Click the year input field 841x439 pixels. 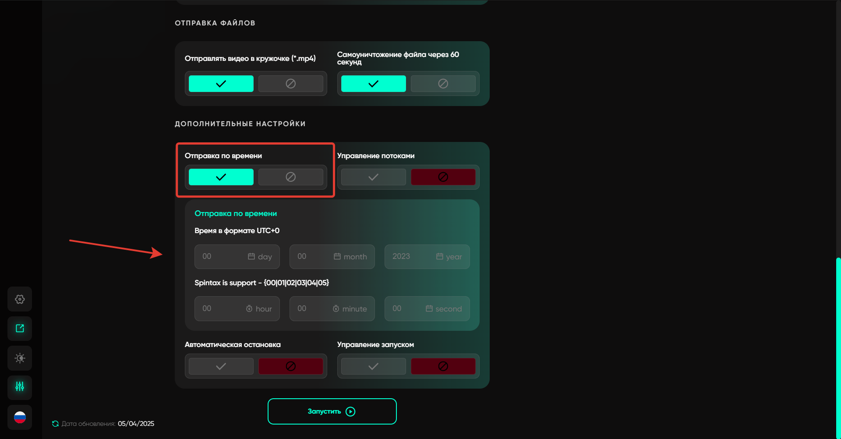click(427, 257)
